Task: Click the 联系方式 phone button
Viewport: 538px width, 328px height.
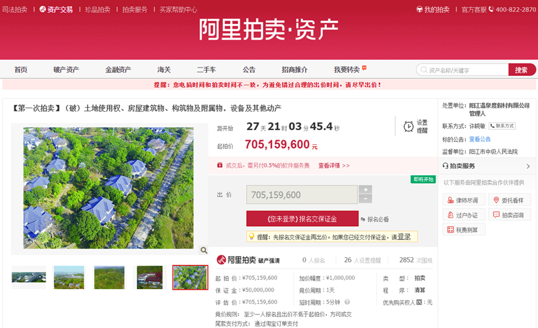Action: (x=502, y=126)
